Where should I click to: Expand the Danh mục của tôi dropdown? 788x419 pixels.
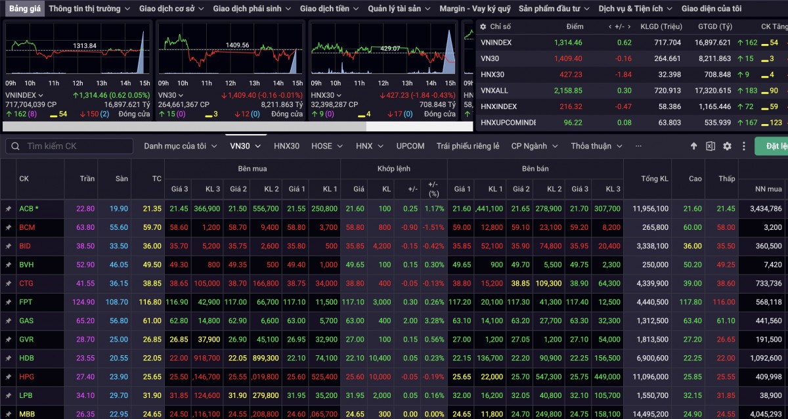pyautogui.click(x=181, y=146)
